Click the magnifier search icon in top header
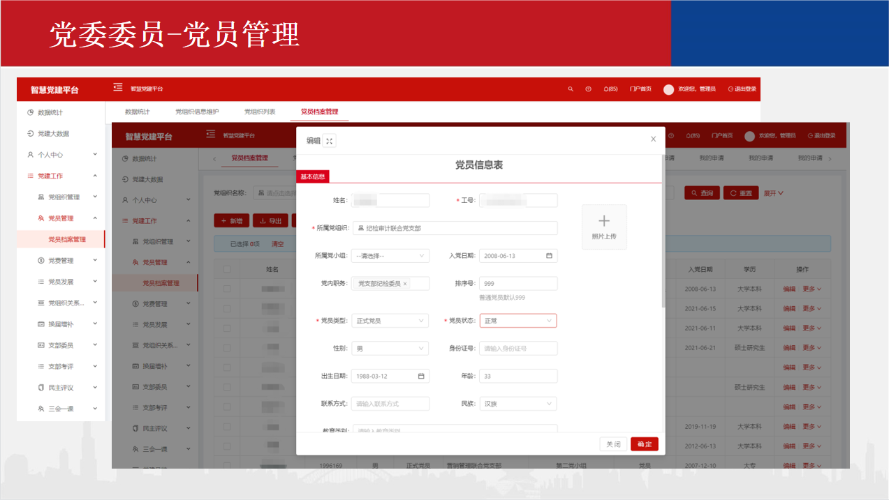 tap(571, 89)
